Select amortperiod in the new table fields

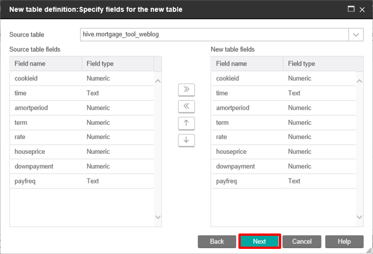click(x=283, y=108)
